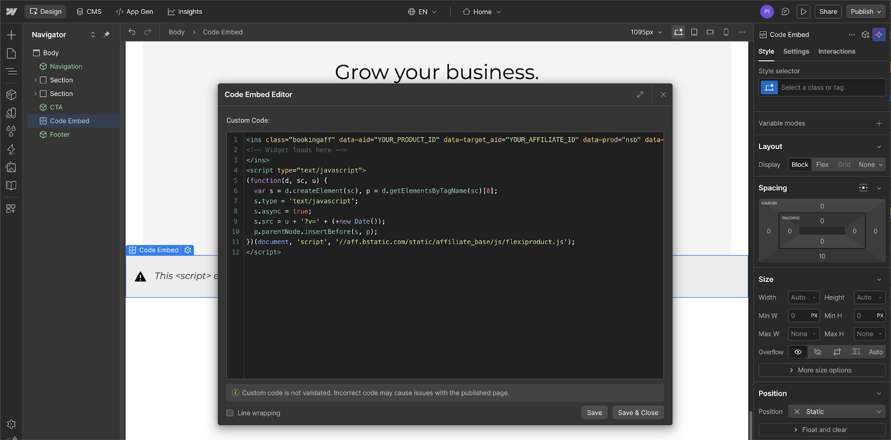The width and height of the screenshot is (891, 440).
Task: Undo the last action
Action: click(132, 32)
